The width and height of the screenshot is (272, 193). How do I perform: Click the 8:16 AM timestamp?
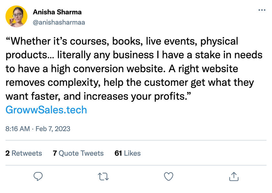(17, 129)
